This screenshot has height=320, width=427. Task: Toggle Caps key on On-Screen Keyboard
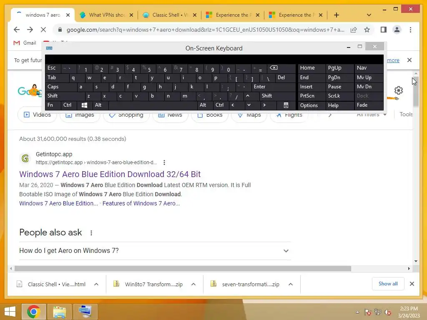pos(60,87)
